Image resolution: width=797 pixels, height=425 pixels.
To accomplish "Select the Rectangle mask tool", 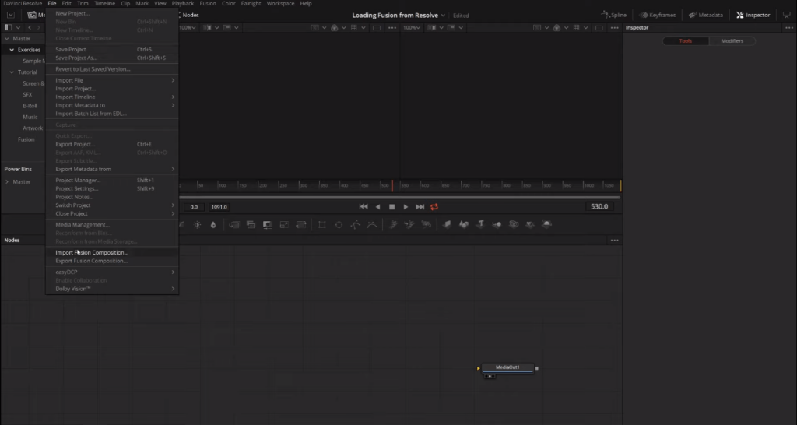I will (x=322, y=225).
